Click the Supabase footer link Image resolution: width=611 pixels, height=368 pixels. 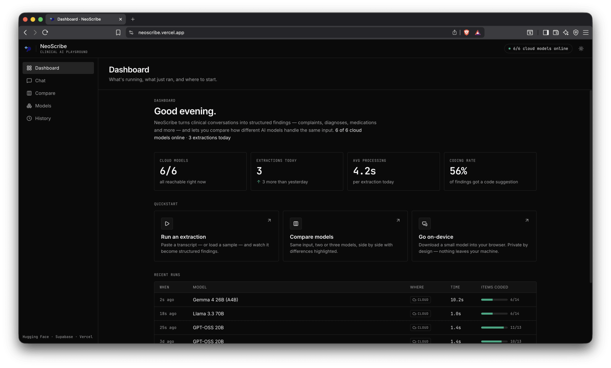coord(64,337)
